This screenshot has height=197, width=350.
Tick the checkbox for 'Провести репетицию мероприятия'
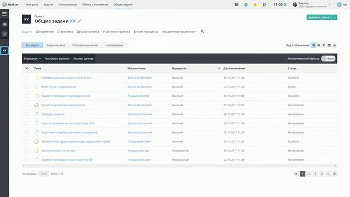pos(27,105)
